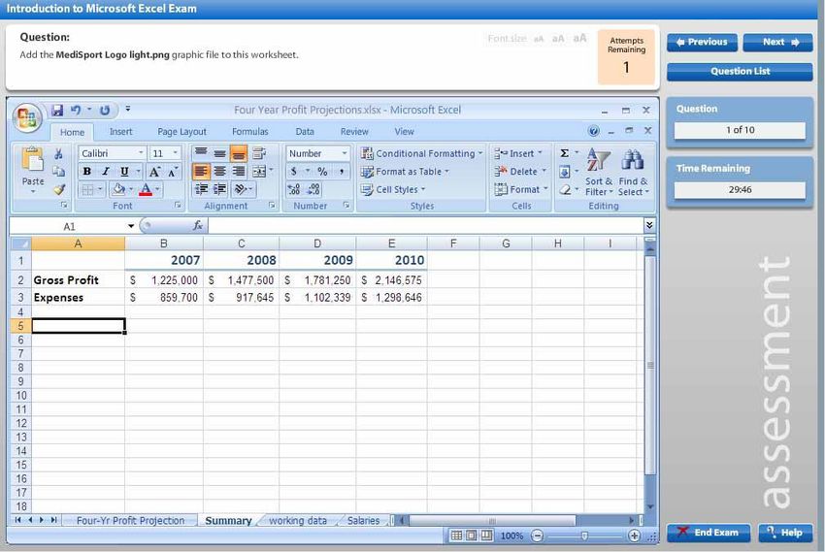Image resolution: width=825 pixels, height=552 pixels.
Task: Apply Accounting dollar number format
Action: tap(293, 172)
